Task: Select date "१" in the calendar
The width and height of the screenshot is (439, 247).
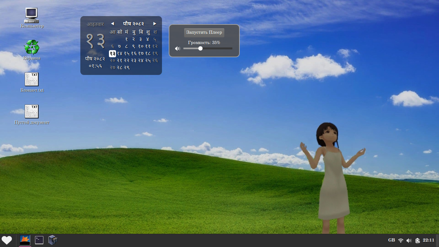Action: [x=127, y=39]
